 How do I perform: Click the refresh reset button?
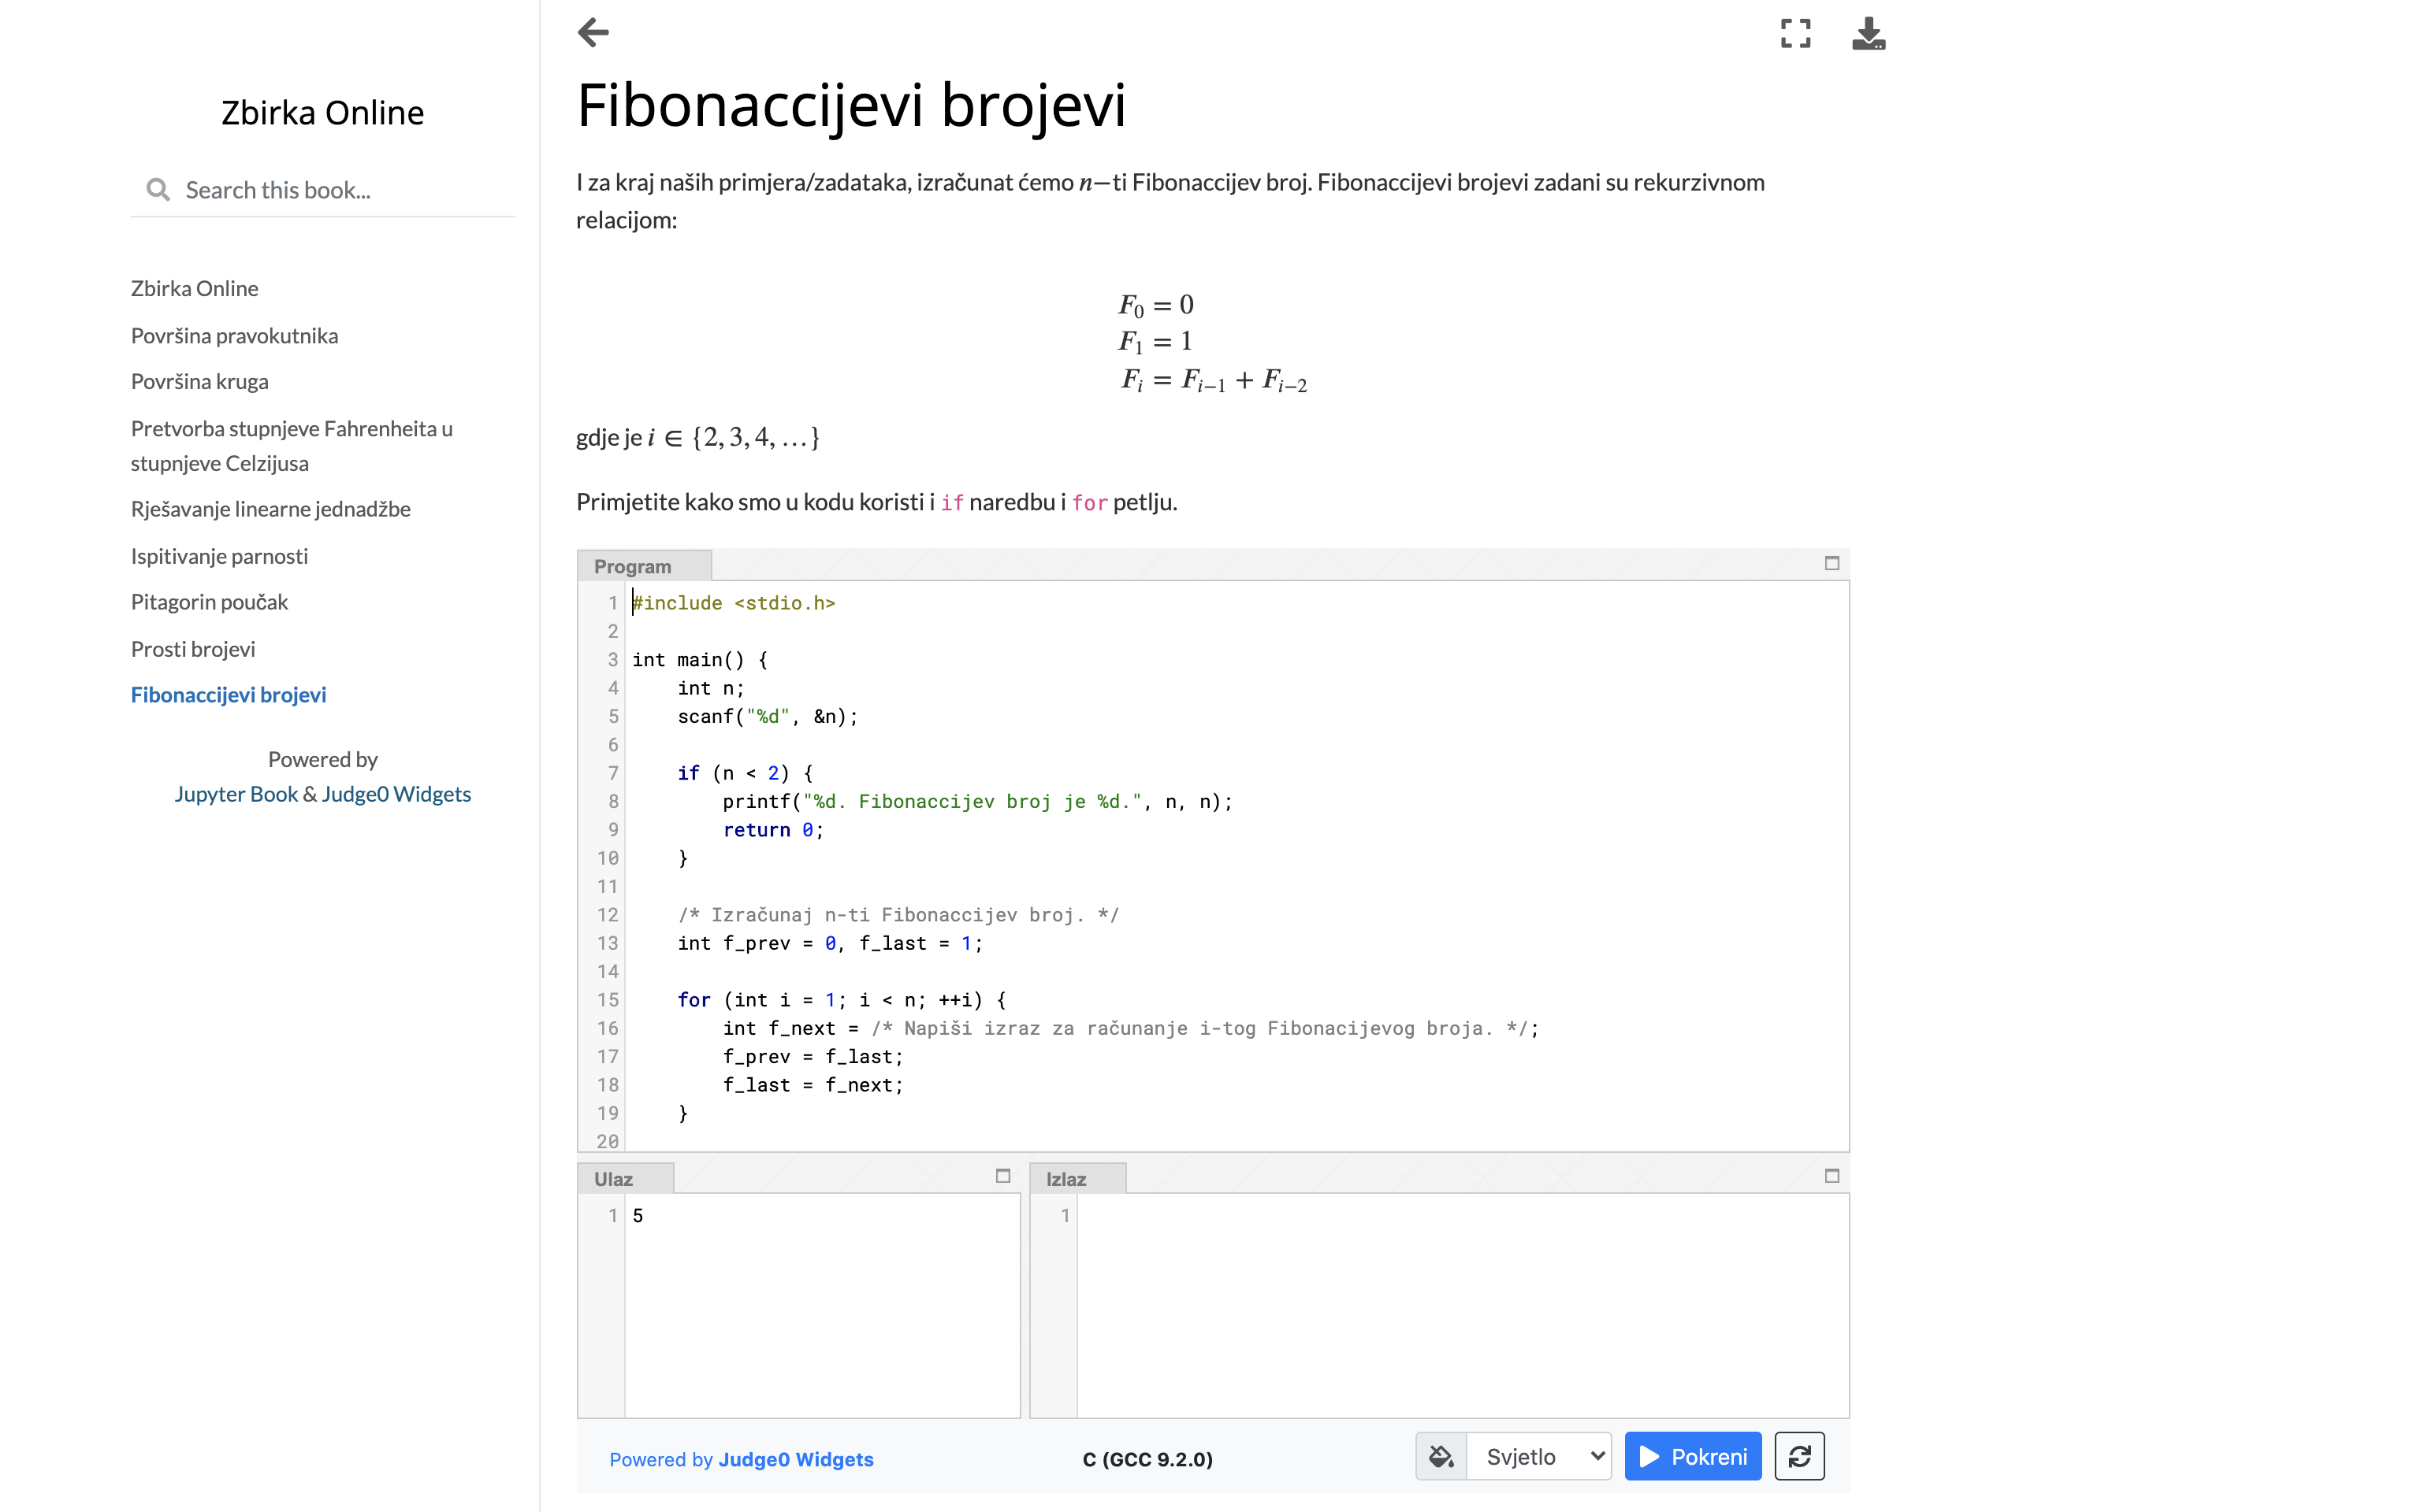tap(1798, 1457)
